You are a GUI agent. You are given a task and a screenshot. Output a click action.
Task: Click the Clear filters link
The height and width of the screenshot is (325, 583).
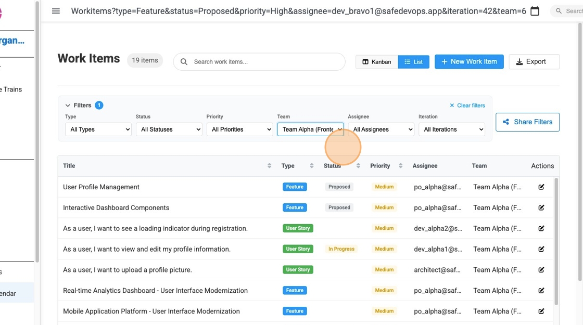pos(467,105)
